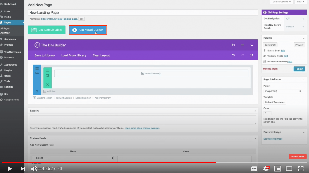
Task: Add a Specialty Section
Action: (83, 98)
